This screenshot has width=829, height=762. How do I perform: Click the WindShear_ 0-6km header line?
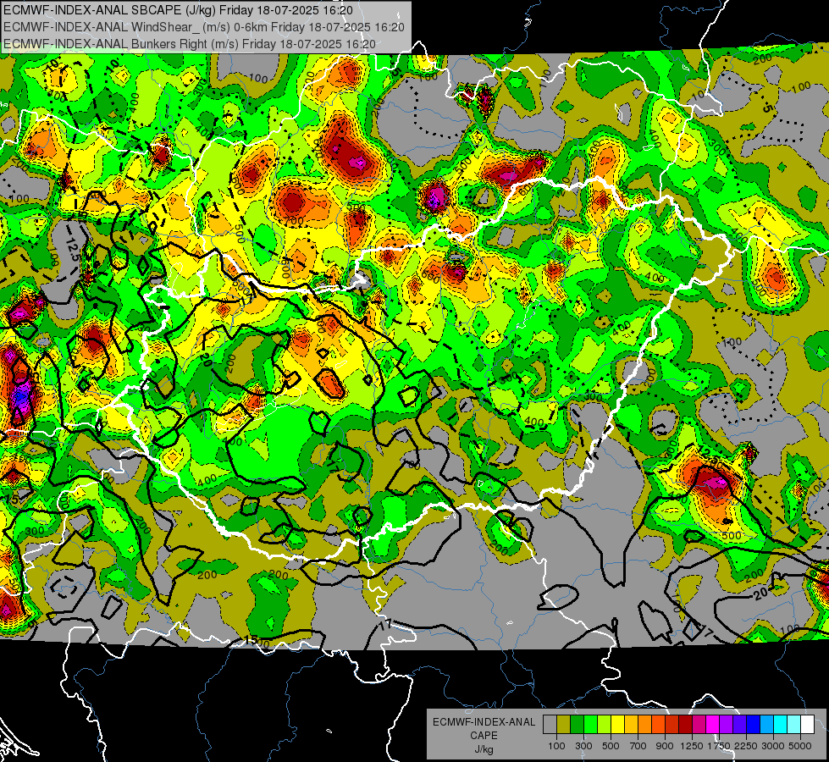pyautogui.click(x=204, y=27)
